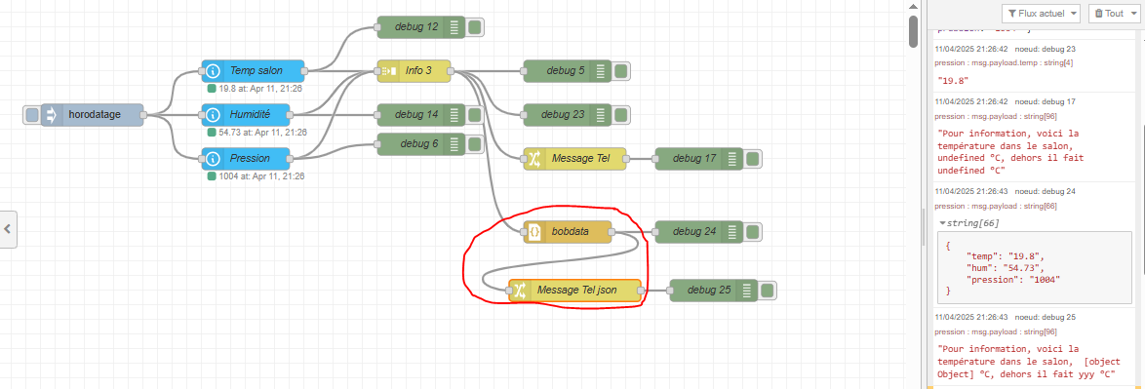Click the "19.8 at: Apr 11, 21:26" status

[260, 89]
